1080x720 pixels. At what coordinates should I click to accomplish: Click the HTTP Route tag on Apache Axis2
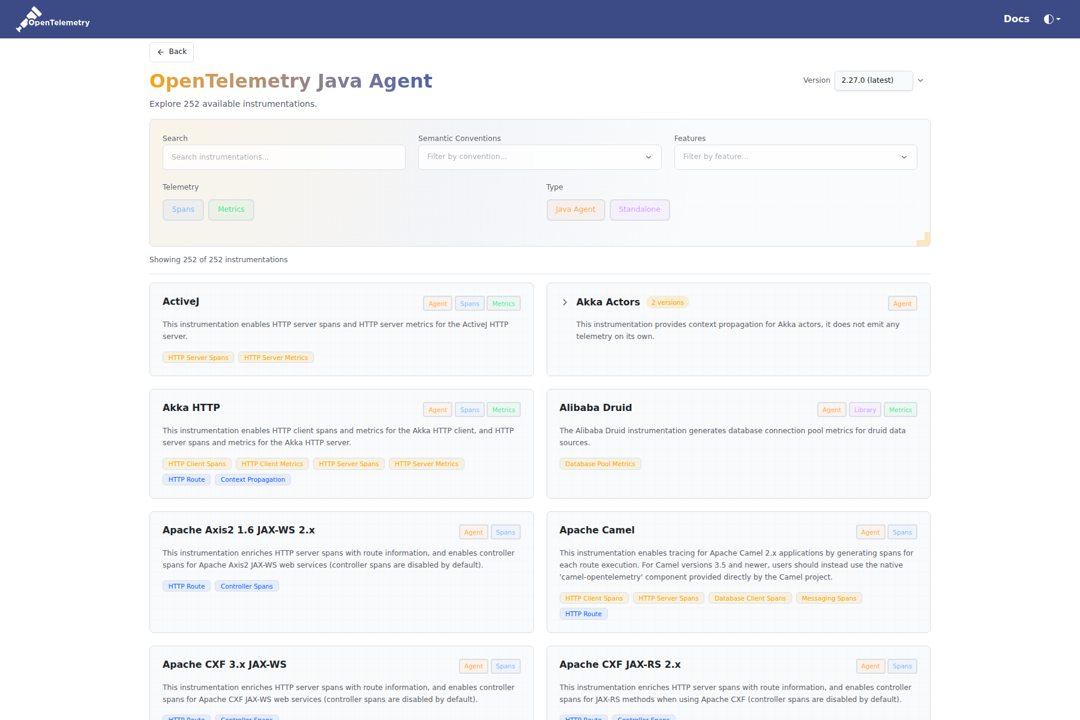click(187, 586)
